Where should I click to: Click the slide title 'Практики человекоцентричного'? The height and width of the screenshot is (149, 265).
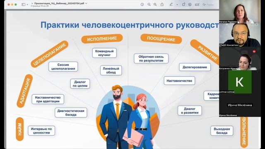point(107,25)
